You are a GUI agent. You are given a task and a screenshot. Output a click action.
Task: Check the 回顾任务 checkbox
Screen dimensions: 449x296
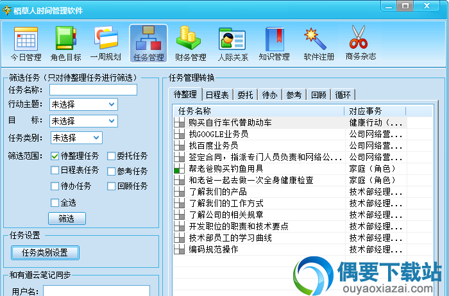[x=111, y=186]
